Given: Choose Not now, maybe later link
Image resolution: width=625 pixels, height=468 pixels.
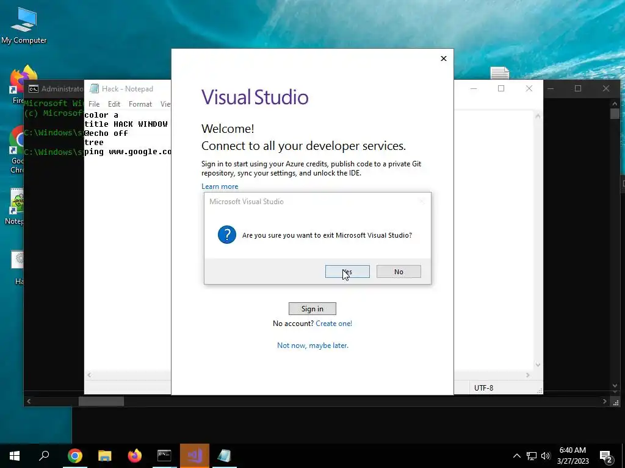Looking at the screenshot, I should click(x=312, y=345).
